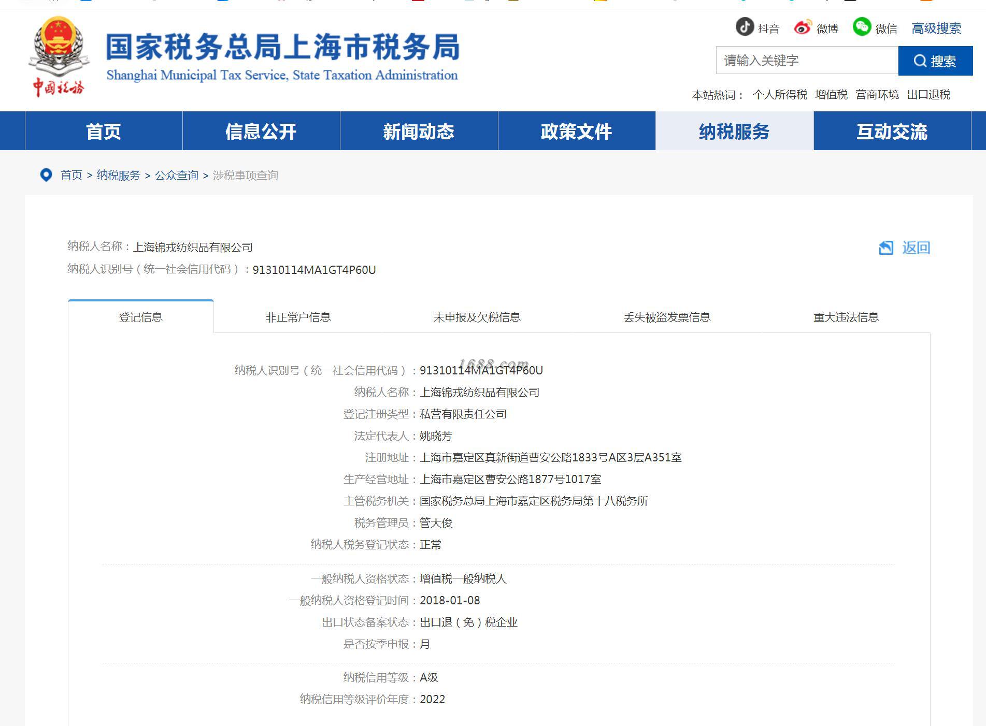Click credit rating value A级

pyautogui.click(x=429, y=677)
